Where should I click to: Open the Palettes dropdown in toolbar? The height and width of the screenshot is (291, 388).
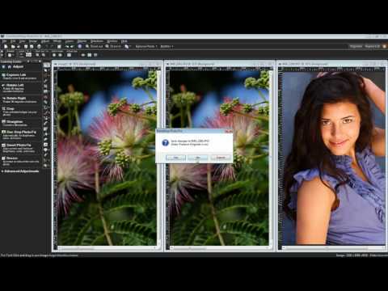[167, 46]
